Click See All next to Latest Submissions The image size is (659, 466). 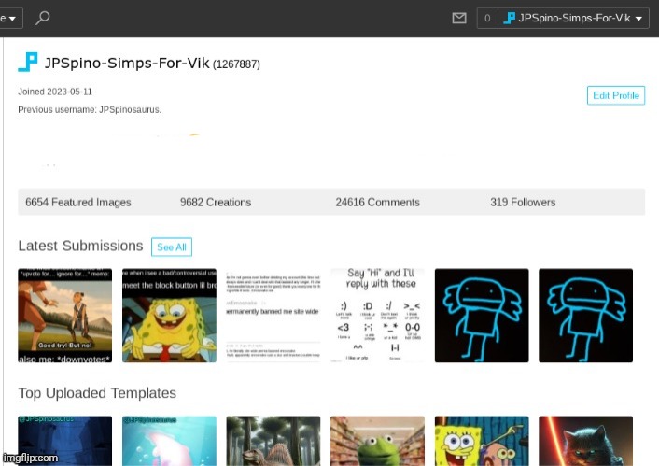pyautogui.click(x=172, y=247)
